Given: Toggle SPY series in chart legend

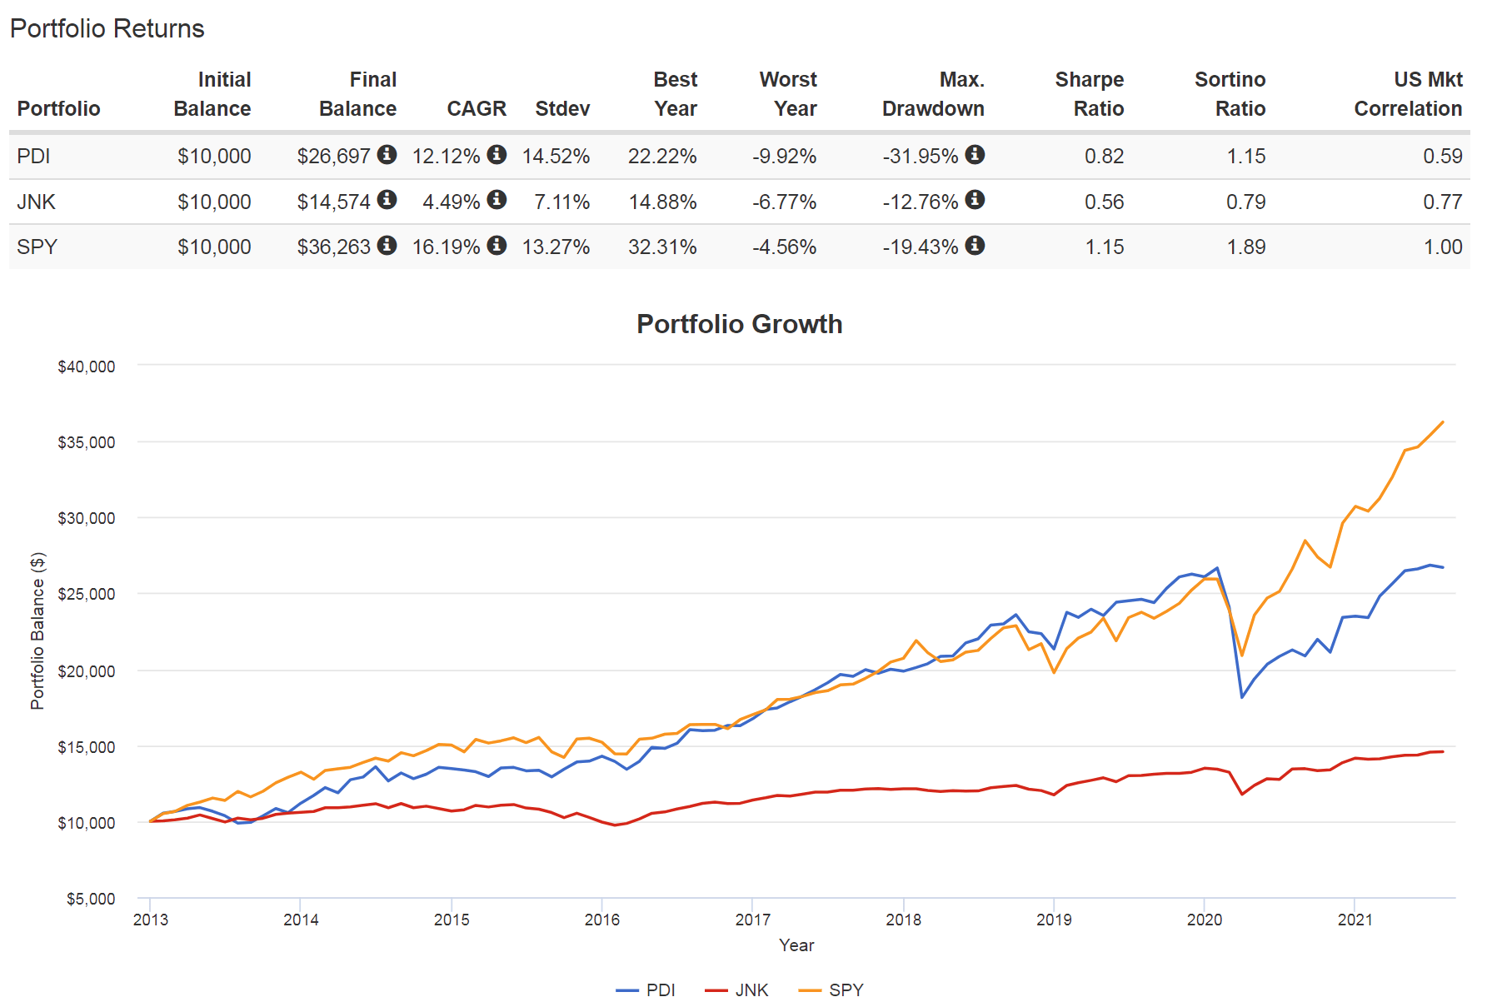Looking at the screenshot, I should [x=831, y=990].
